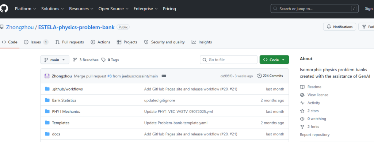Open the Activity link
Image resolution: width=374 pixels, height=142 pixels.
[x=310, y=103]
